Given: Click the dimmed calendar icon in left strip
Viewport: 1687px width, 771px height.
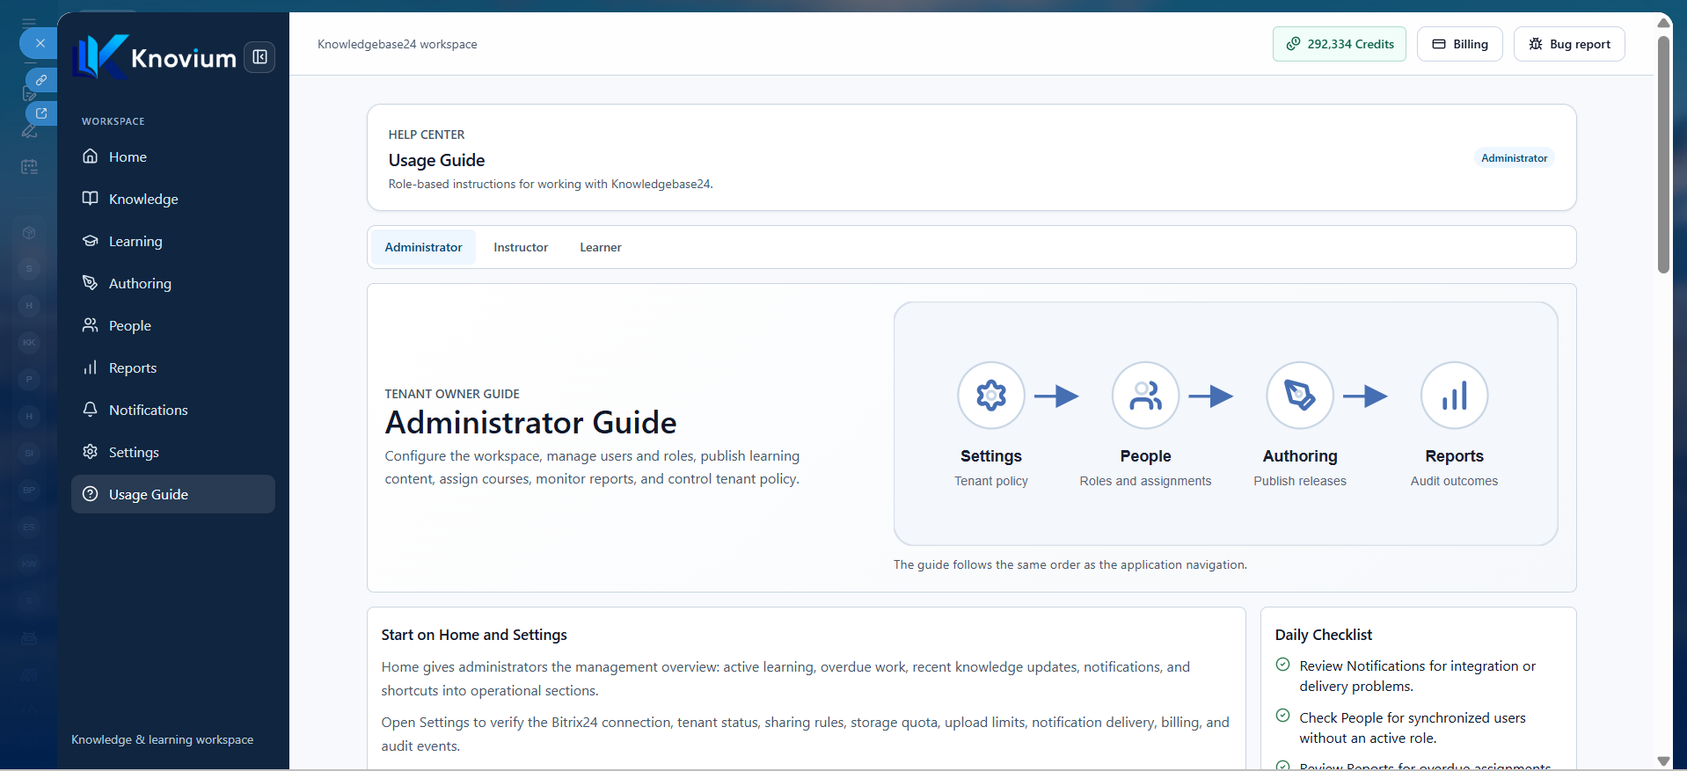Looking at the screenshot, I should pos(29,166).
